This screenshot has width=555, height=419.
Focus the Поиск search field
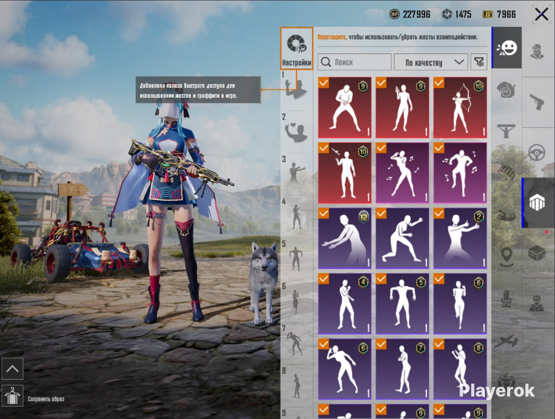pos(355,62)
